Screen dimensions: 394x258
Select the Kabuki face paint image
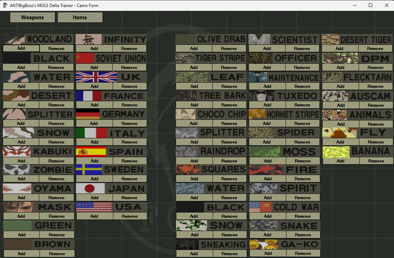16,151
